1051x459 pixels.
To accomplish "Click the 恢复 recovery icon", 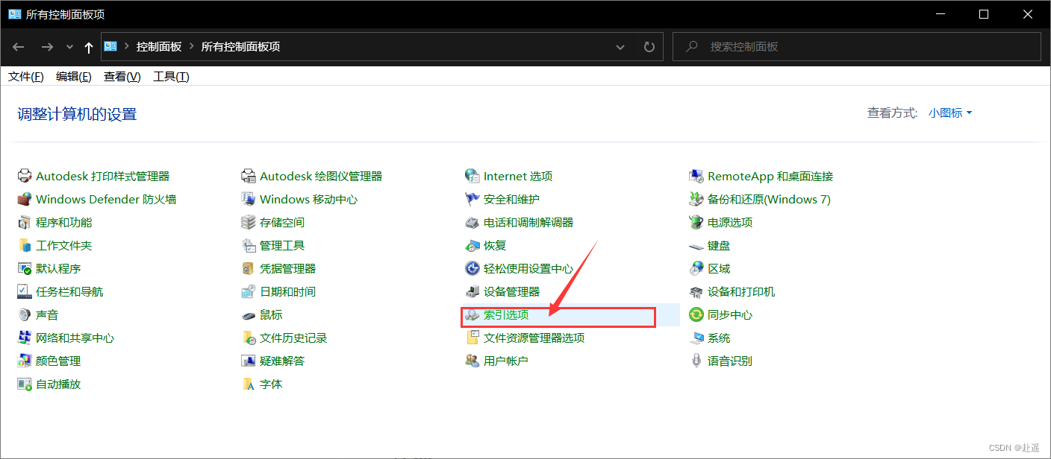I will click(473, 246).
